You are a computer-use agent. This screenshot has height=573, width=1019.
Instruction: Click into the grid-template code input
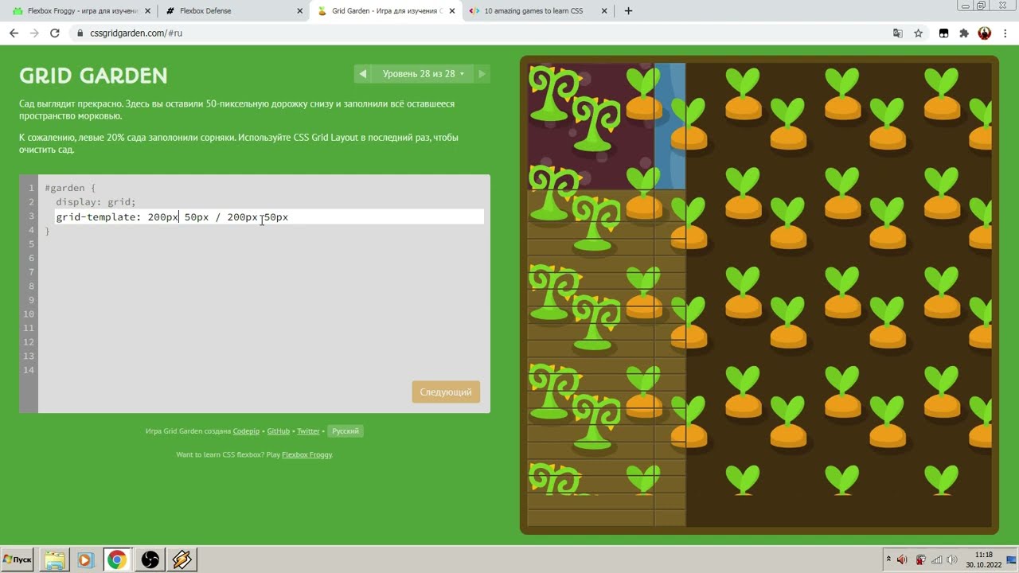(269, 217)
